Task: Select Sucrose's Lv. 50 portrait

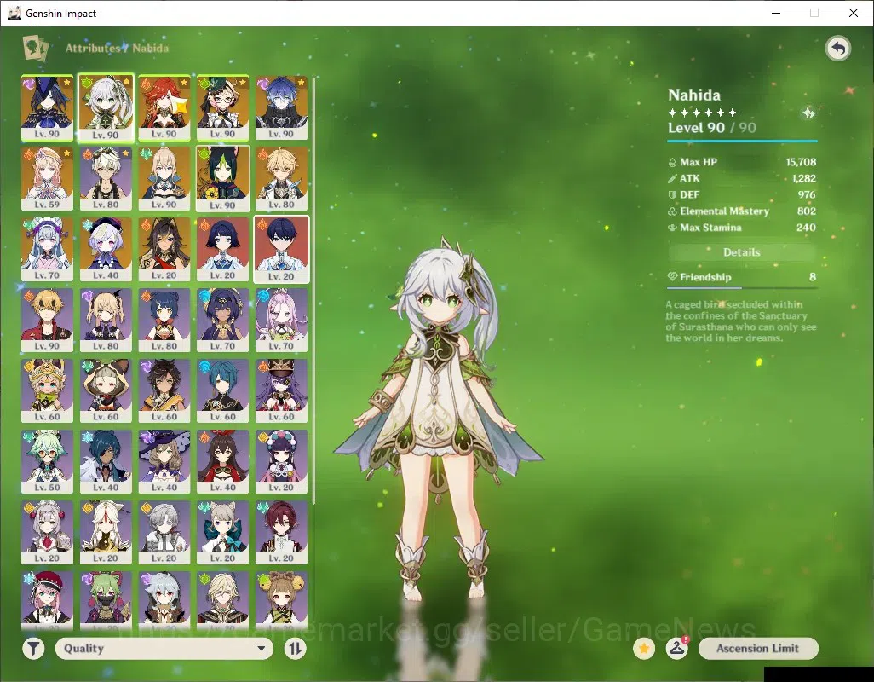Action: coord(48,462)
